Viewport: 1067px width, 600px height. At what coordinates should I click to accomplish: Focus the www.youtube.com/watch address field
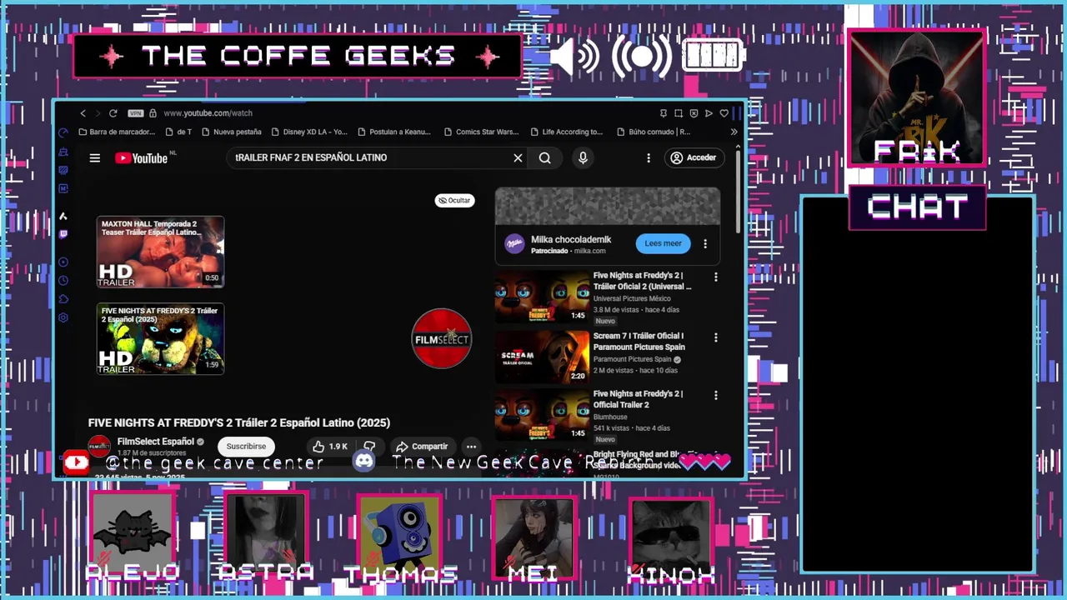click(208, 113)
